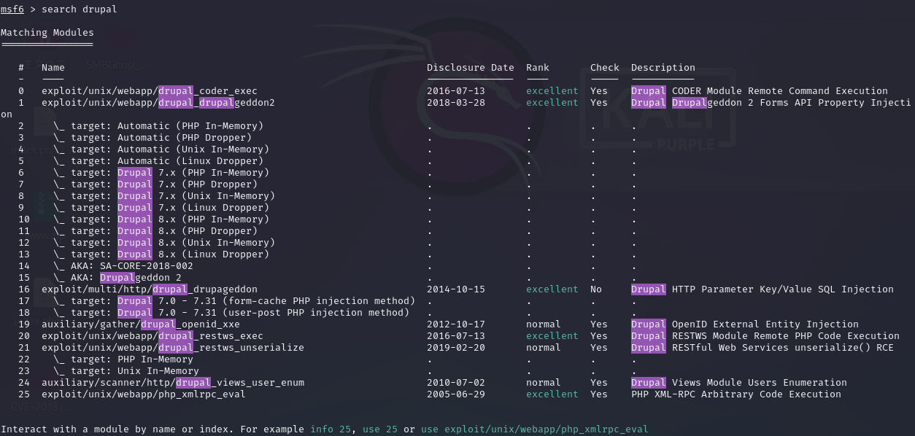Image resolution: width=915 pixels, height=436 pixels.
Task: Click the 'AKA: SA-CORE-2018-002' row
Action: 123,266
